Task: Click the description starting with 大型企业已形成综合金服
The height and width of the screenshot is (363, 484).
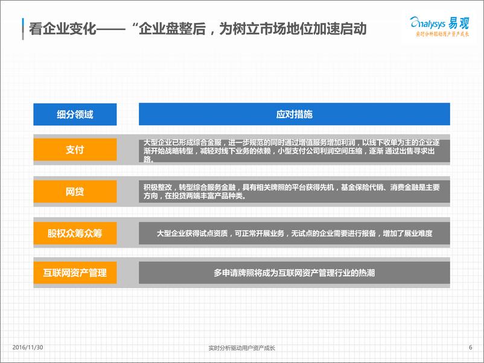Action: [294, 151]
